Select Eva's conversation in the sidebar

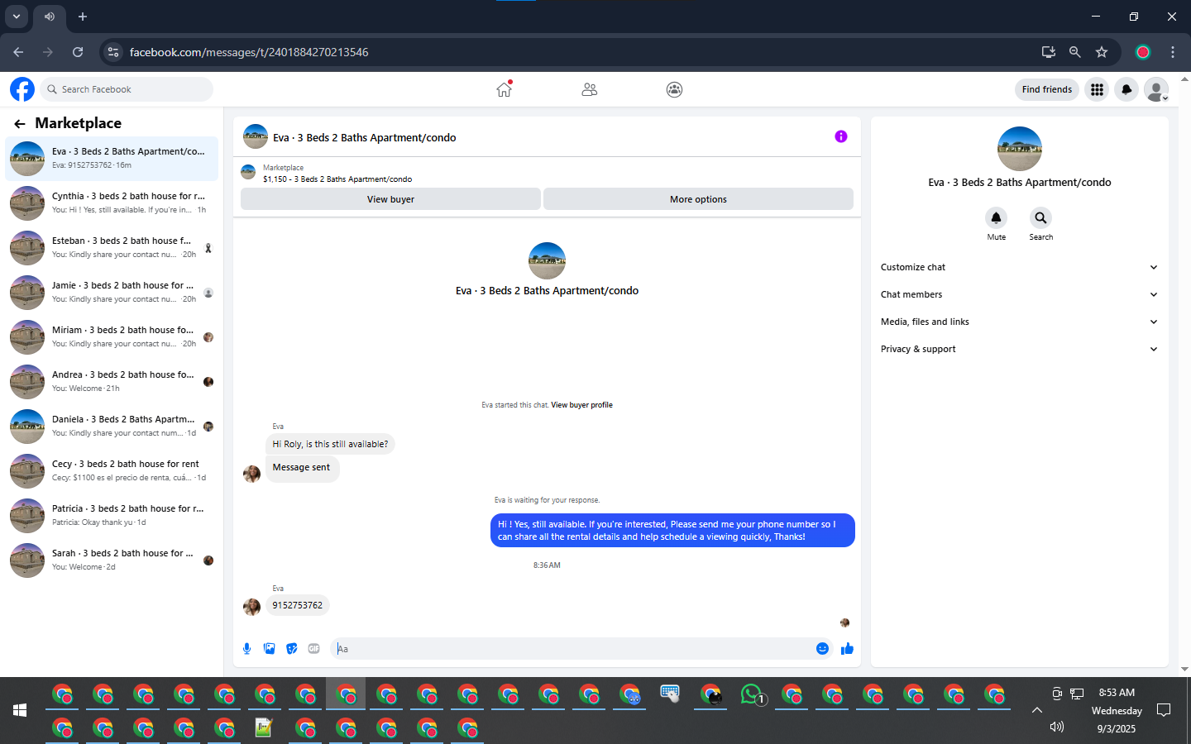point(112,159)
